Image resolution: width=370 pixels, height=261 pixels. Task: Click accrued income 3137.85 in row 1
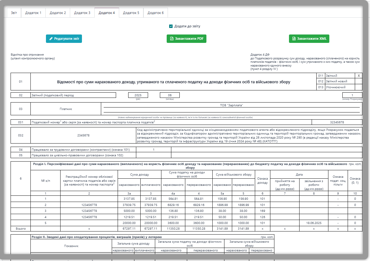[x=129, y=199]
